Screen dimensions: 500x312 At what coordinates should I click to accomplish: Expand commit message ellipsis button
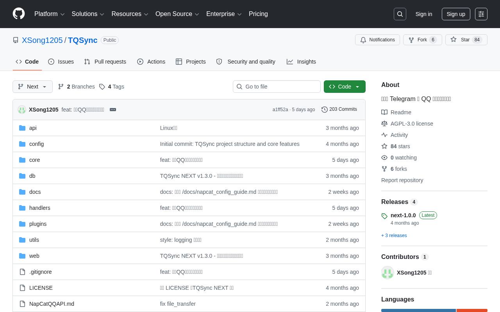point(113,110)
